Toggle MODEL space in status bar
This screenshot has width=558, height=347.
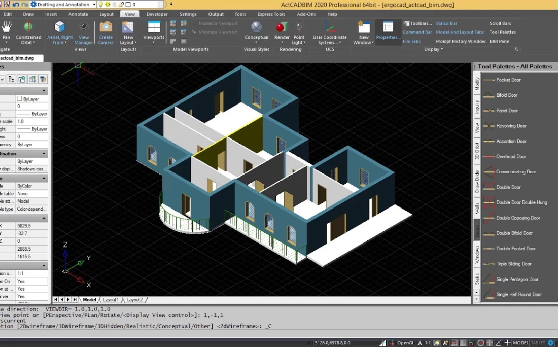point(520,343)
